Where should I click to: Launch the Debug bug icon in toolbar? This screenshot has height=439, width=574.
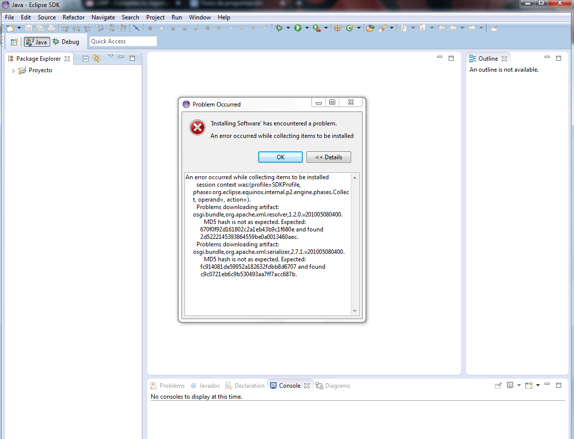[x=280, y=28]
